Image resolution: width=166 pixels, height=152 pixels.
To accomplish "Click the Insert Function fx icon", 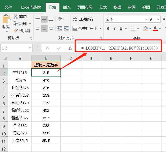I will pos(70,48).
